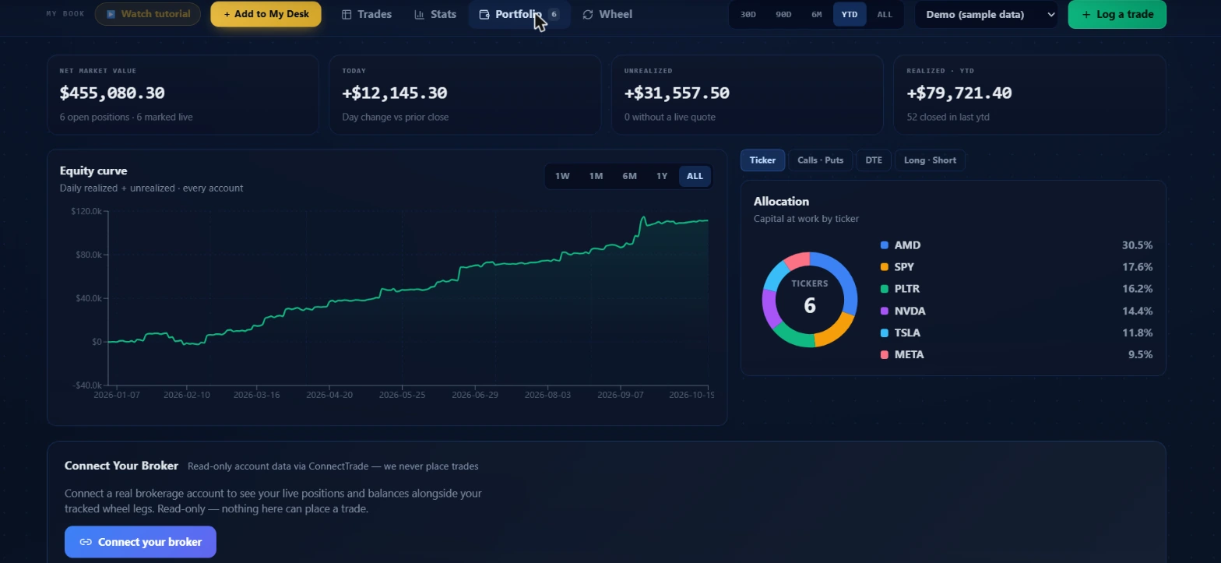1221x563 pixels.
Task: Click the MY BOOK label
Action: (65, 14)
